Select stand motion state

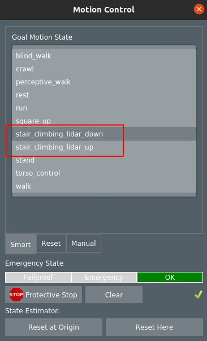tap(104, 160)
